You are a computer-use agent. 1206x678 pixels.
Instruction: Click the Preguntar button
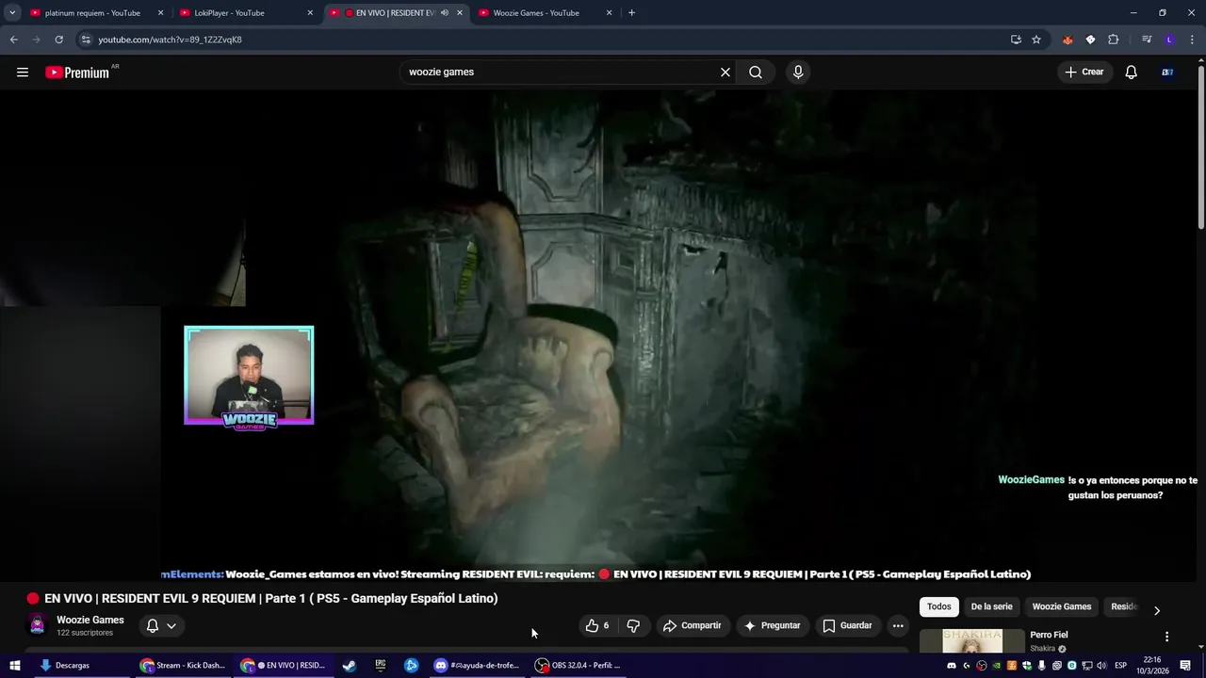(x=772, y=625)
